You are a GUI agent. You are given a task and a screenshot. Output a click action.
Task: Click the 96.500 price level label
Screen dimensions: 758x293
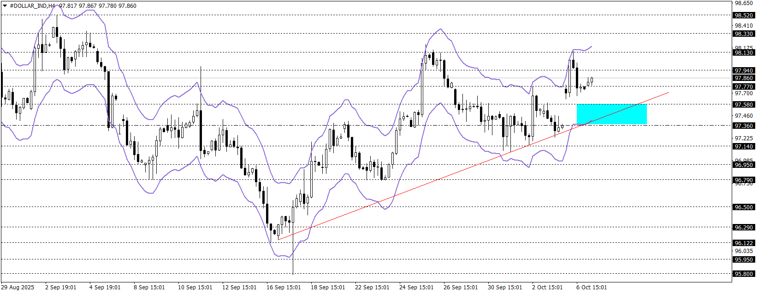(x=744, y=207)
